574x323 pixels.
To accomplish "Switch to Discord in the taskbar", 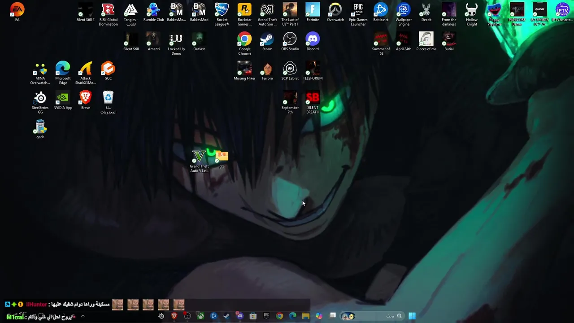I will tap(240, 316).
